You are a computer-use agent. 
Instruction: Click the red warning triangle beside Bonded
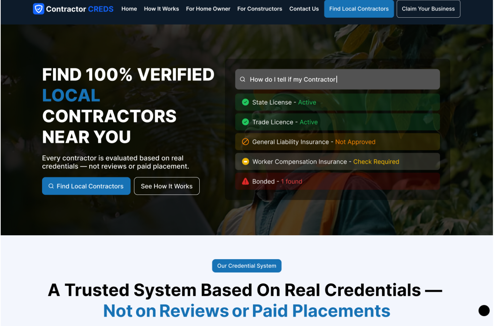pos(245,181)
